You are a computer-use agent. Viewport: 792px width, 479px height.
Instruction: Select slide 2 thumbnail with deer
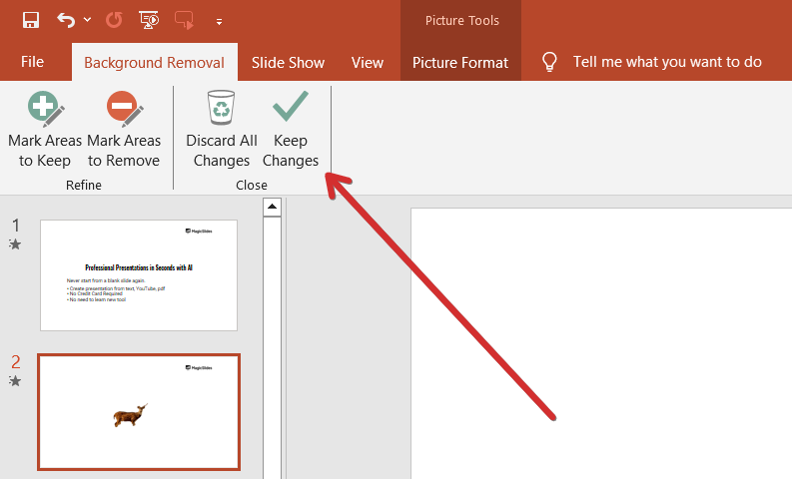tap(139, 412)
